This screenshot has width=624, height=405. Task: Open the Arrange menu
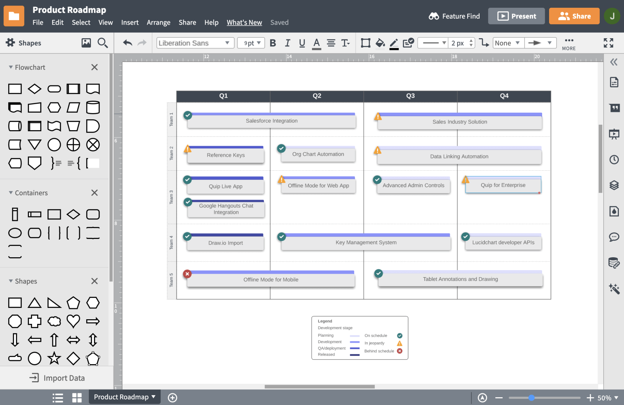click(x=158, y=23)
